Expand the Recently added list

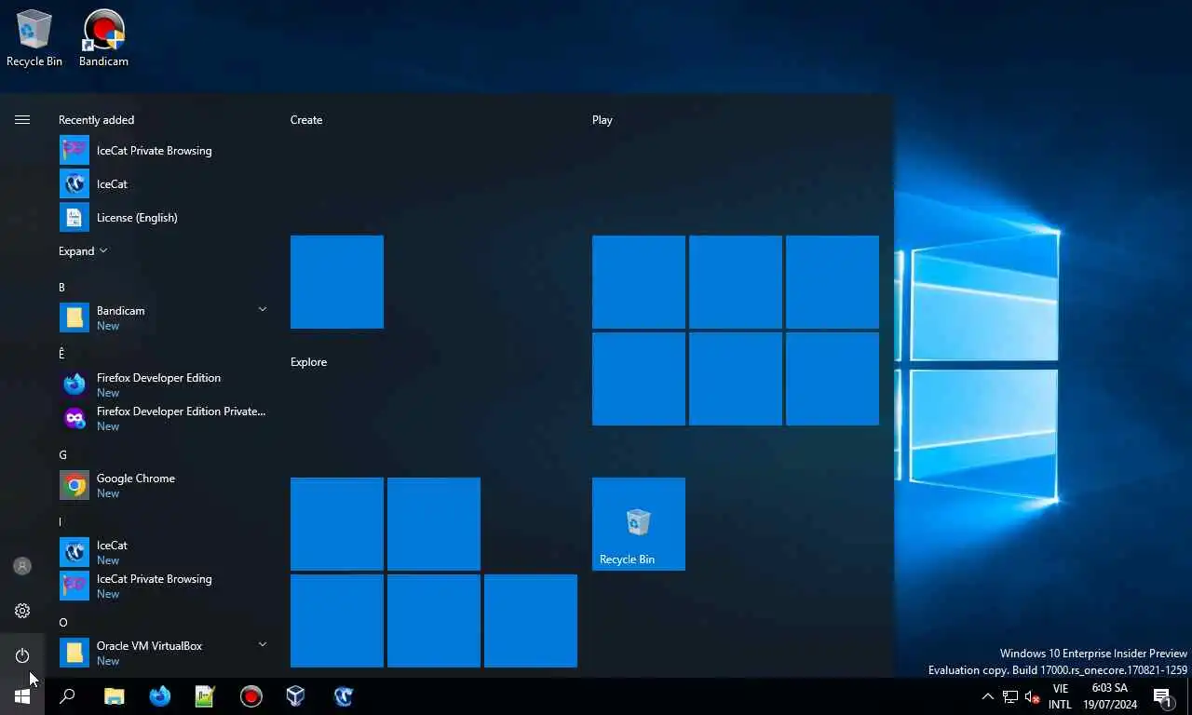83,250
